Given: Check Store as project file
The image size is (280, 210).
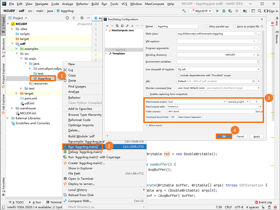Looking at the screenshot, I should pyautogui.click(x=234, y=27).
